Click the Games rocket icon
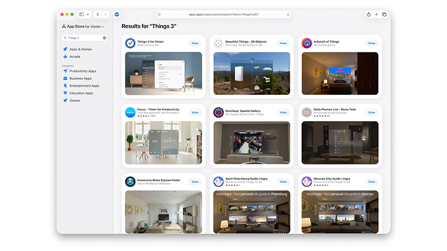Image resolution: width=447 pixels, height=251 pixels. 65,100
